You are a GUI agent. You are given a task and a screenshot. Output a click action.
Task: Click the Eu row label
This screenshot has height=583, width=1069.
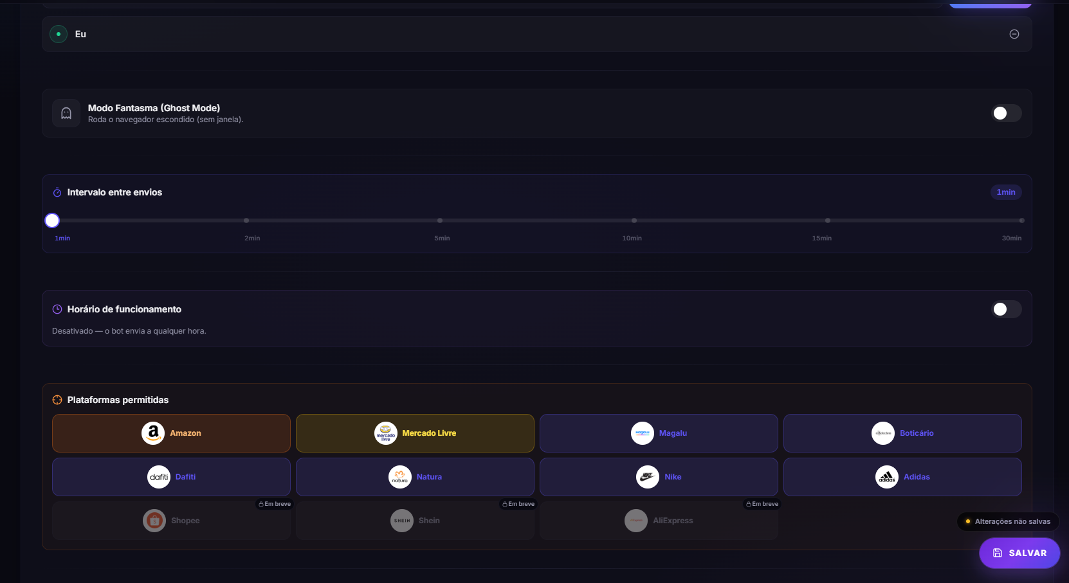[80, 34]
